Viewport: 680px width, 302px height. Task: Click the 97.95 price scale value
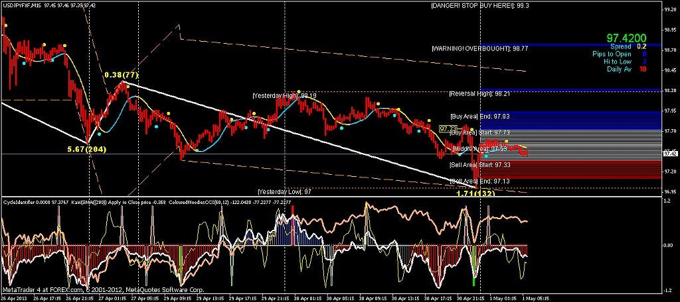(x=669, y=111)
